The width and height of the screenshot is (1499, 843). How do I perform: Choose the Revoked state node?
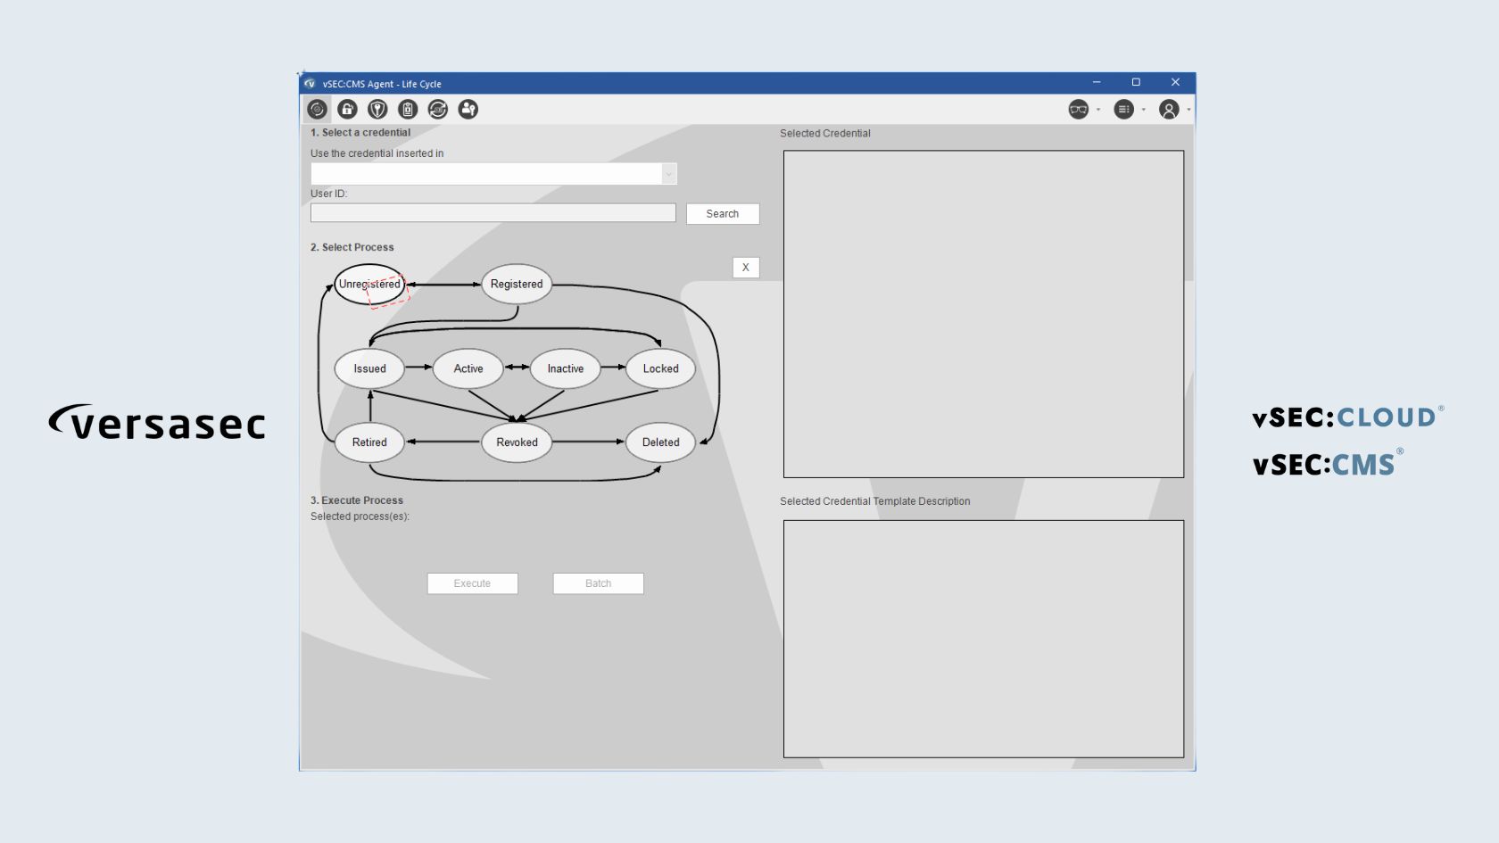(x=517, y=442)
